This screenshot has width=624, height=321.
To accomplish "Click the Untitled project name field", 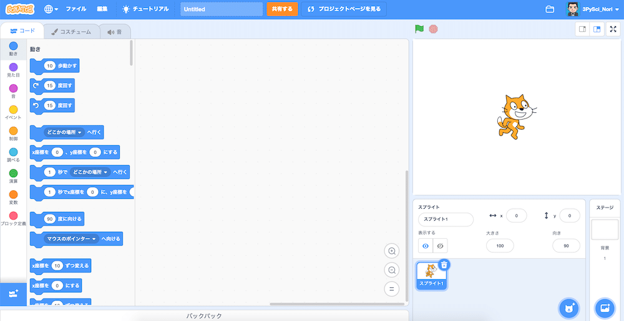I will (222, 9).
